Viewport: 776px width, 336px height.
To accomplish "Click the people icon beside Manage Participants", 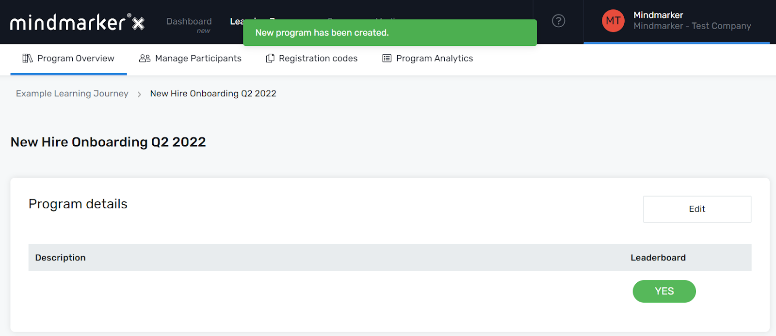I will pyautogui.click(x=145, y=58).
